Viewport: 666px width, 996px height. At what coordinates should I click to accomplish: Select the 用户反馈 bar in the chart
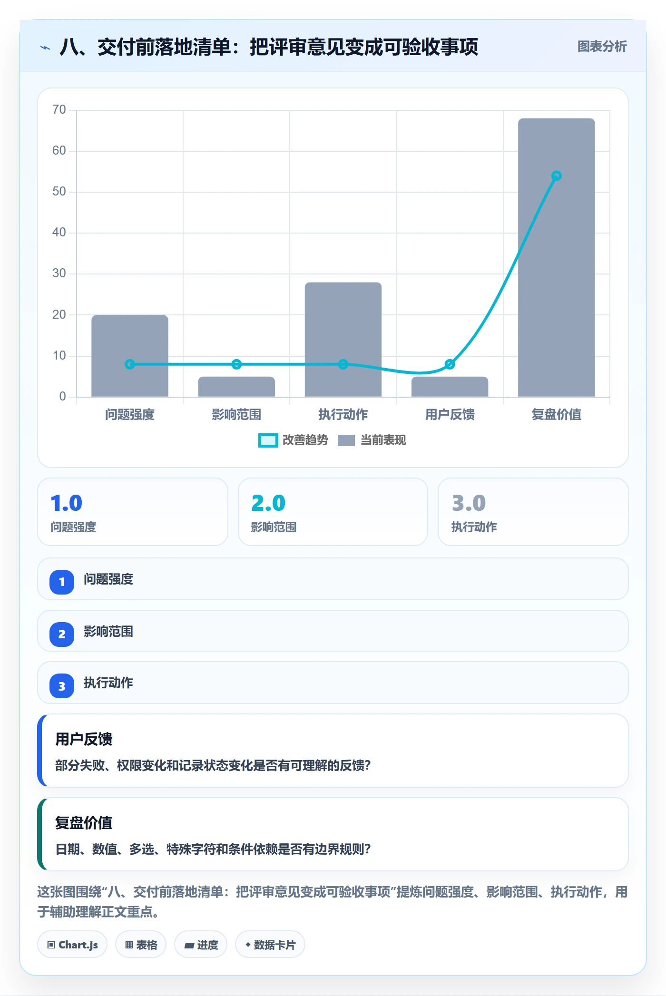click(450, 387)
